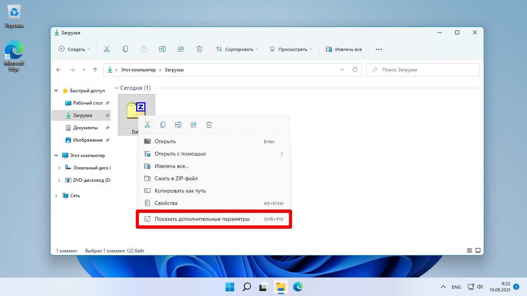
Task: Click the Delete trash icon in the context menu
Action: click(x=209, y=125)
